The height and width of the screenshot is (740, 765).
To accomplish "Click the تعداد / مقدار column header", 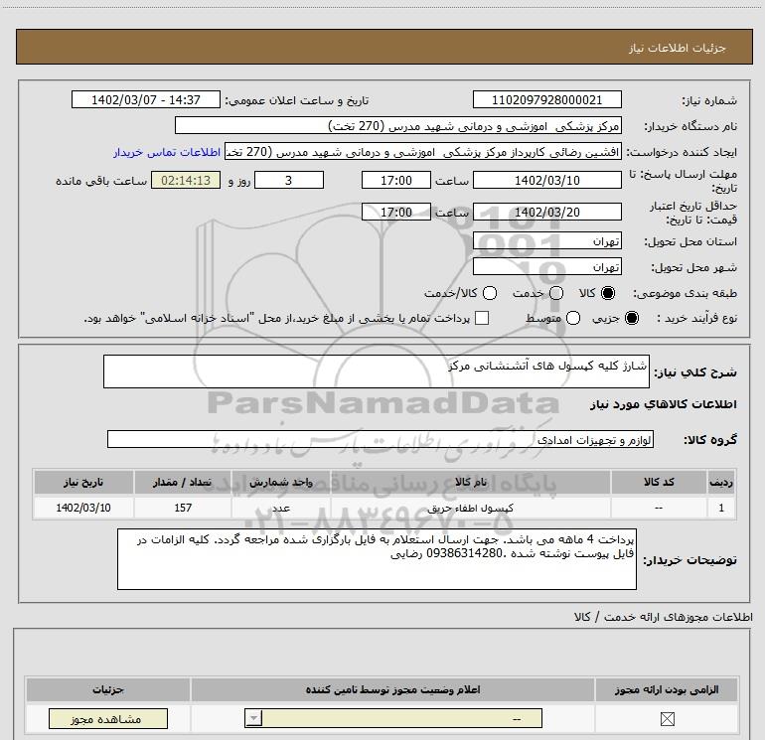I will pos(183,482).
